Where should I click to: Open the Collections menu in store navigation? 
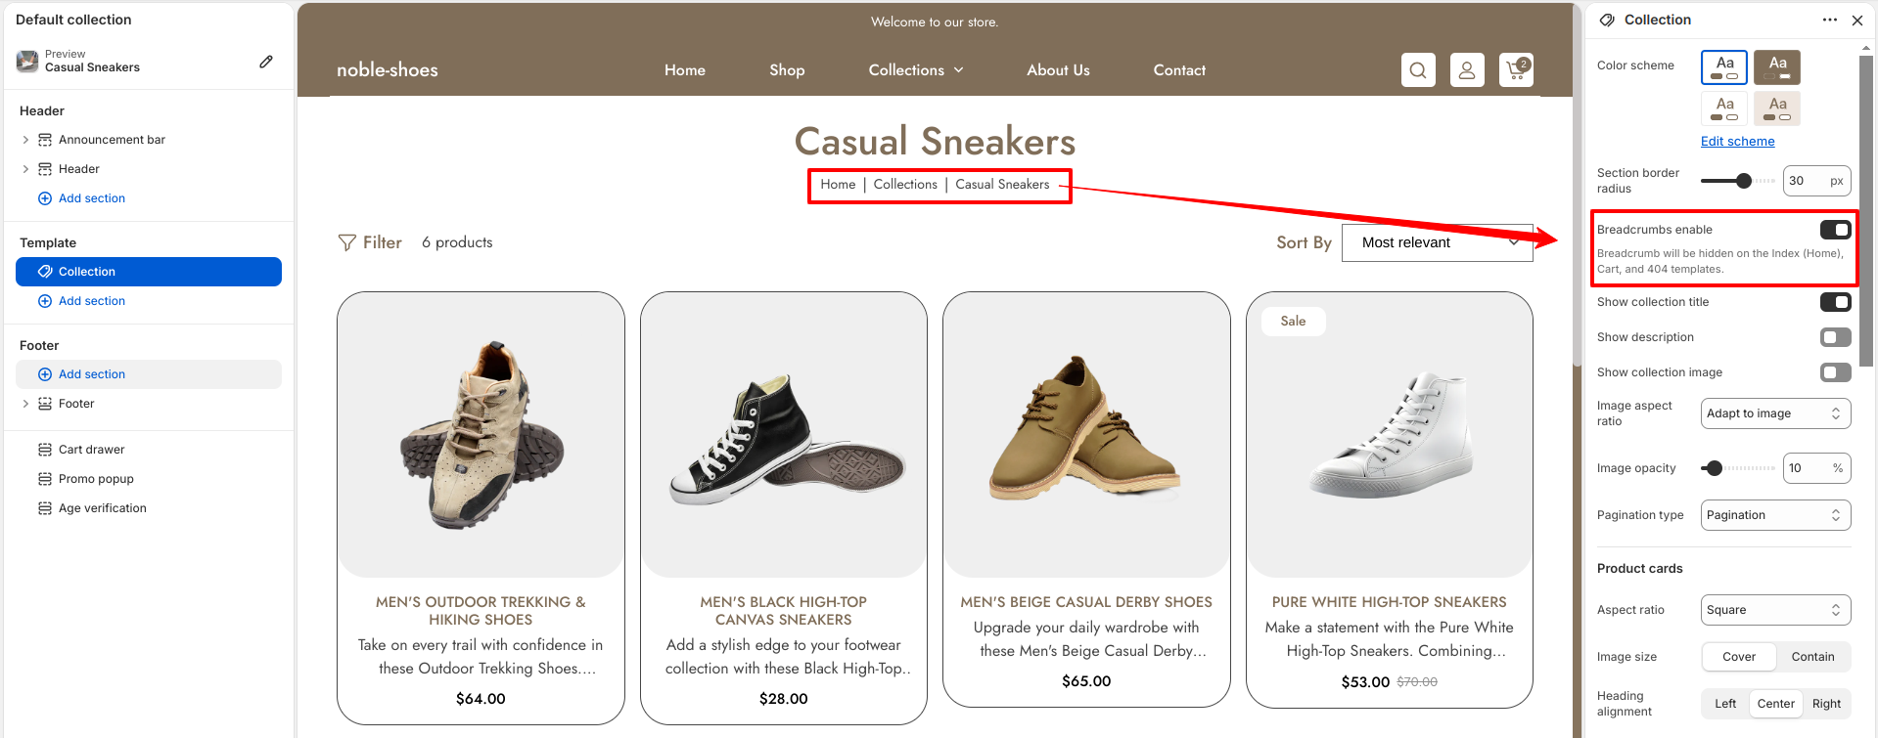tap(916, 70)
